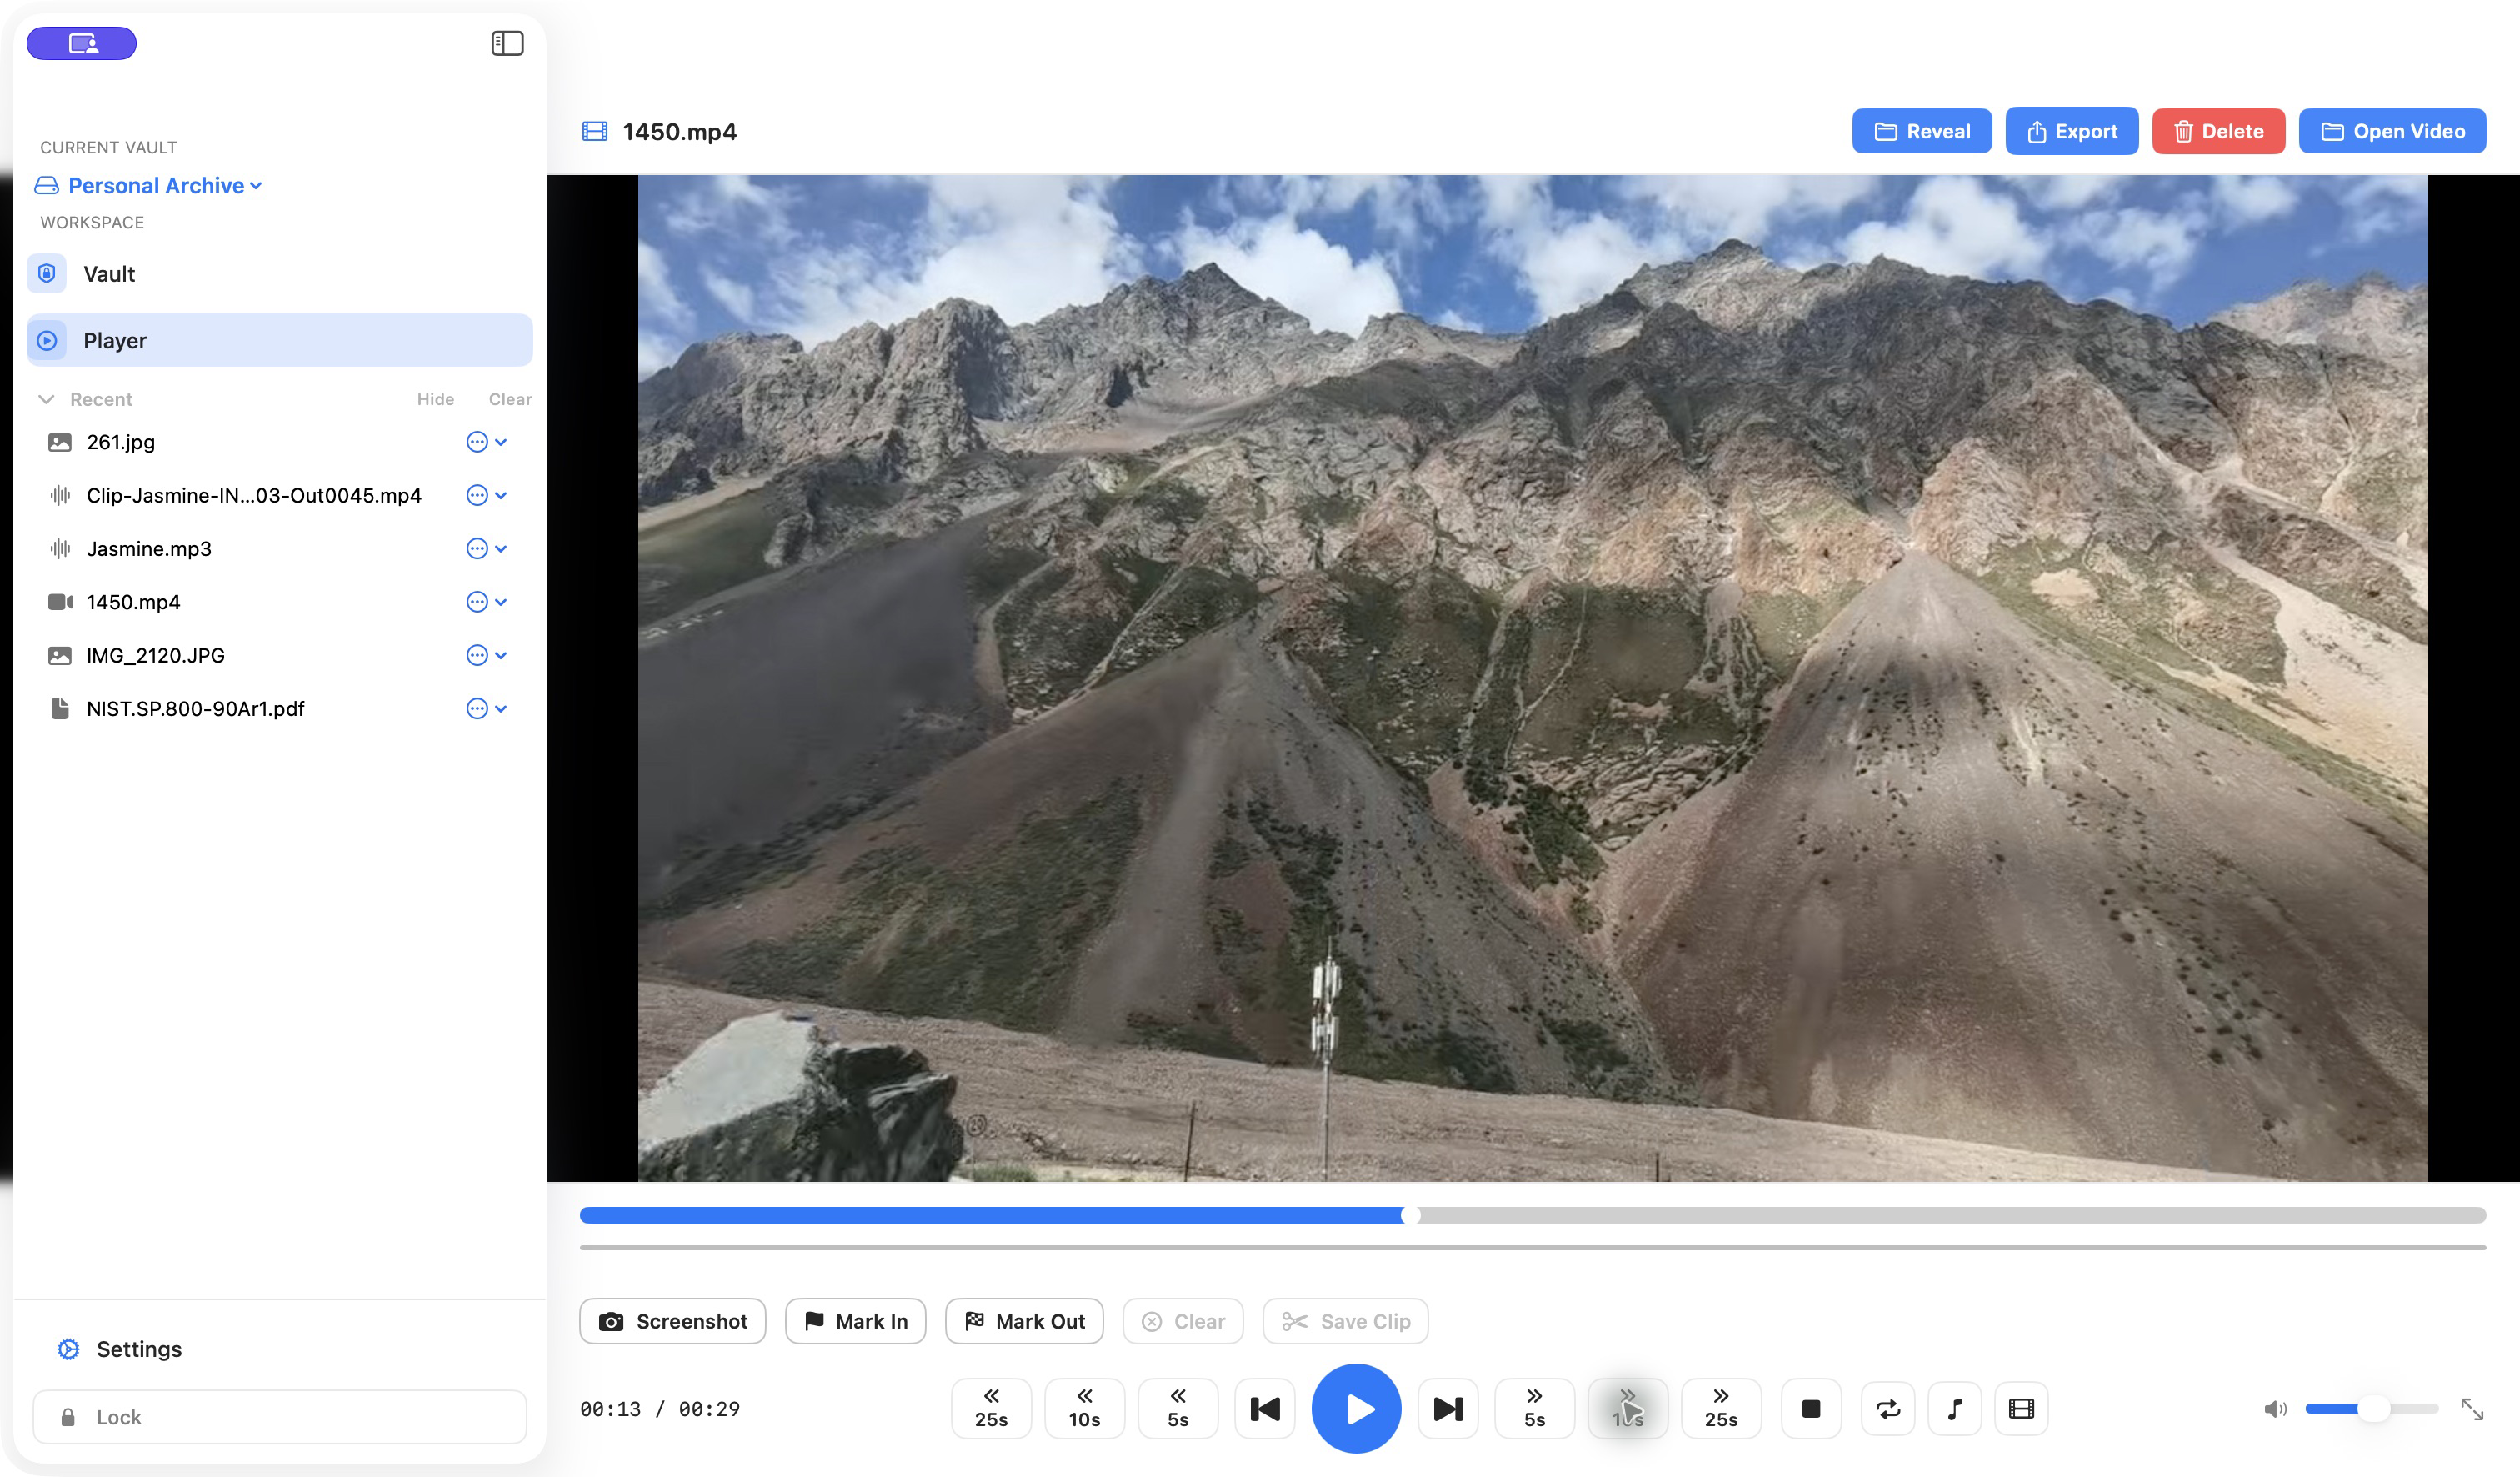
Task: Click the clip range bar below progress
Action: click(x=1532, y=1248)
